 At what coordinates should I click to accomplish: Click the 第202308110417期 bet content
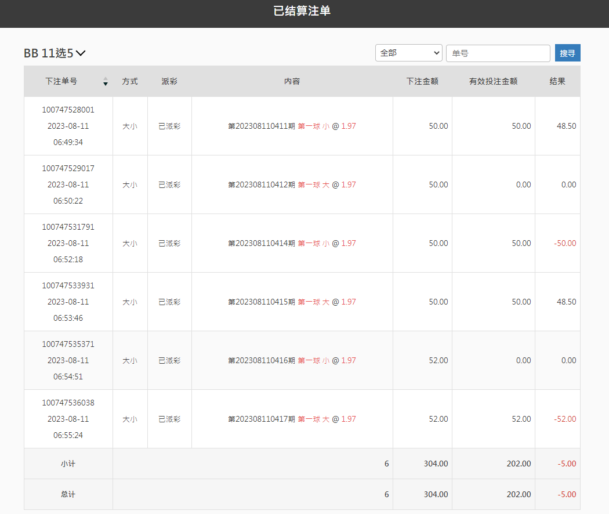[292, 419]
